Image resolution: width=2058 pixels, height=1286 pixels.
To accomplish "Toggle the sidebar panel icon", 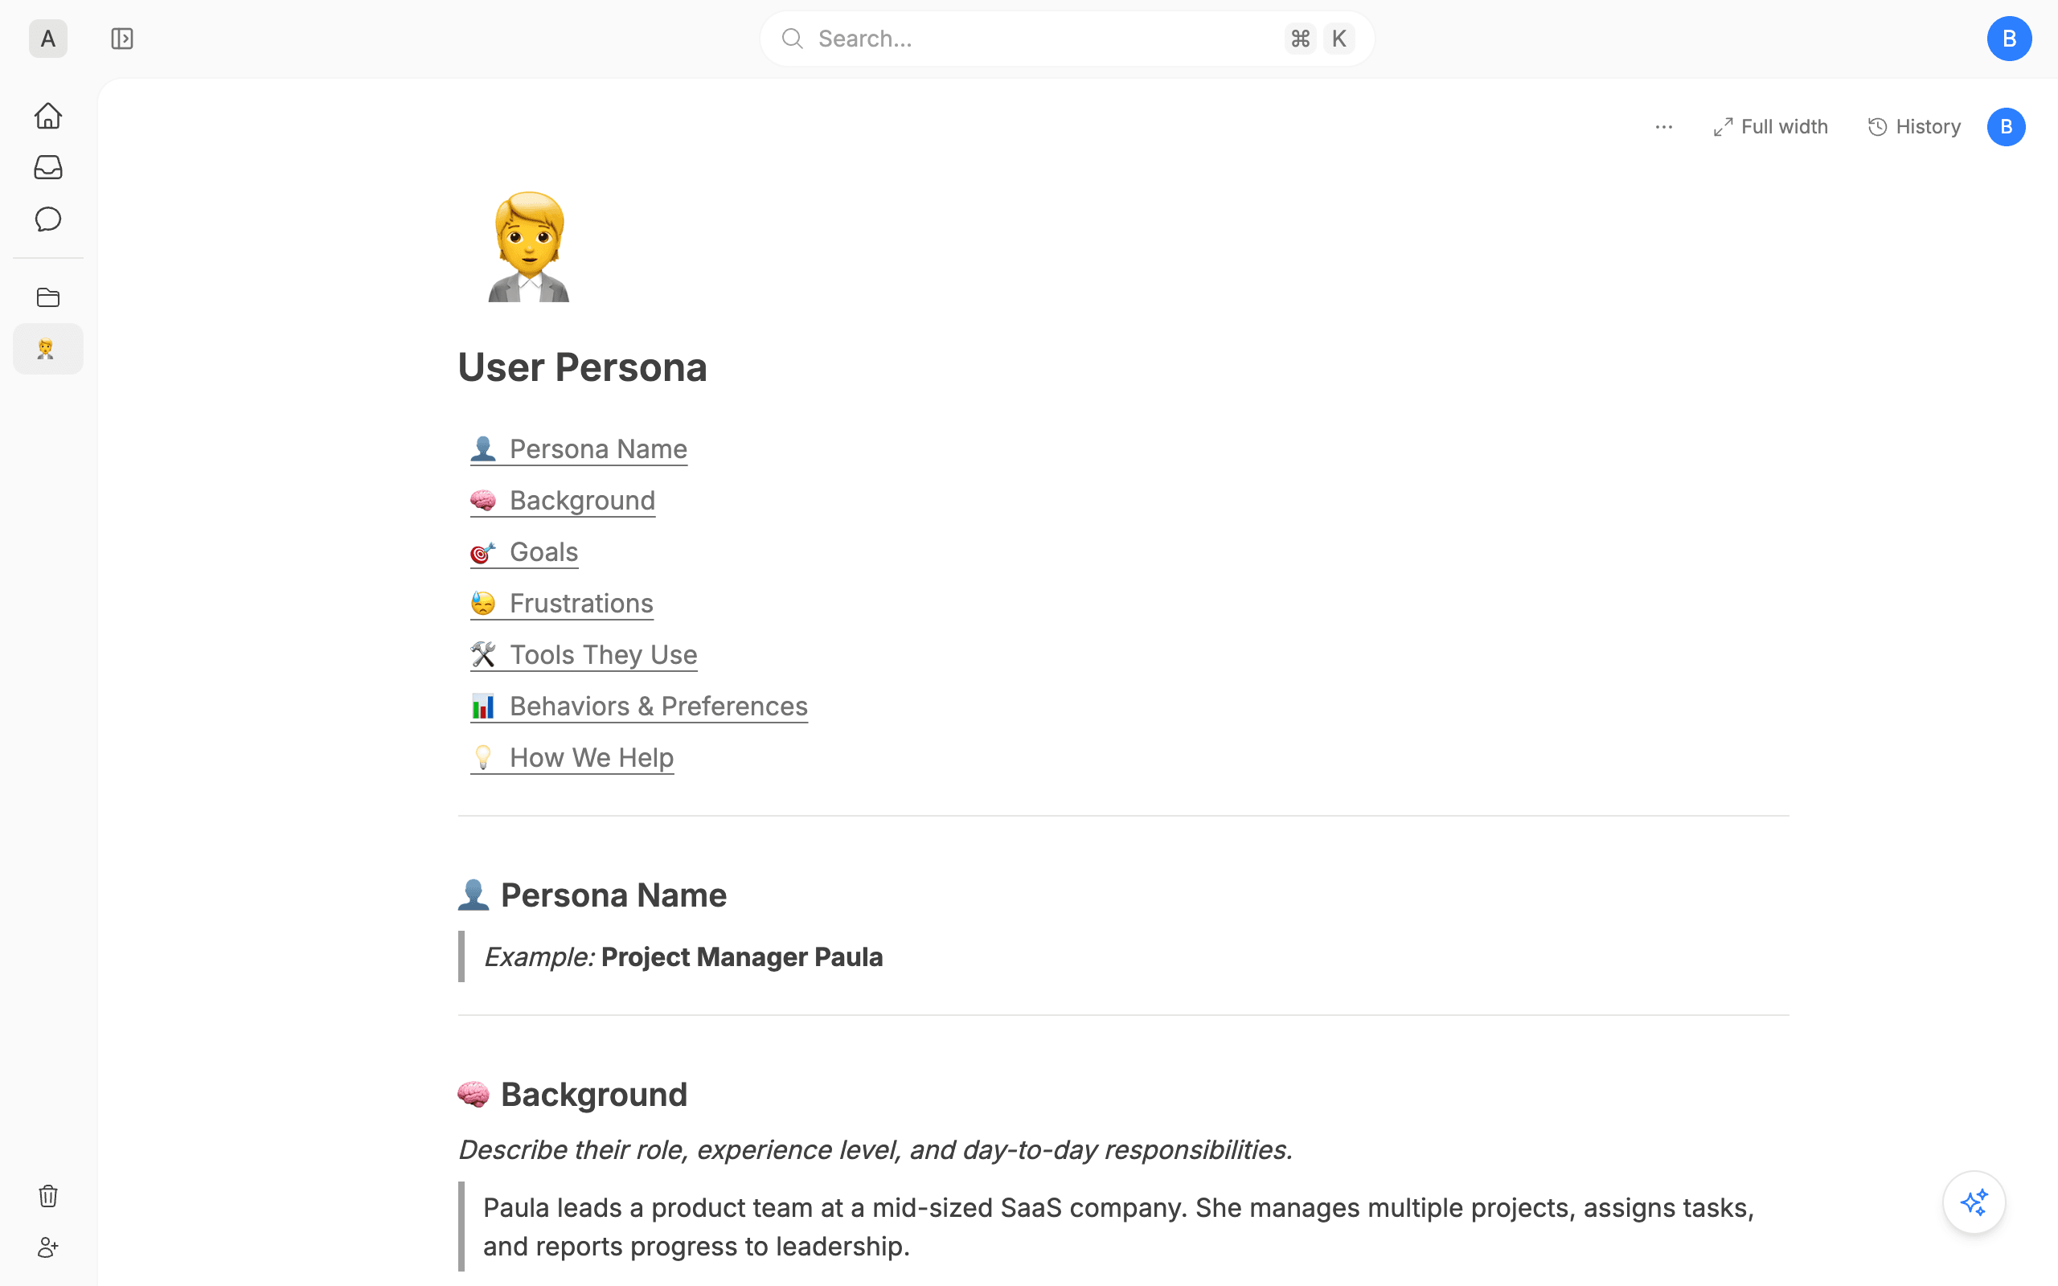I will point(121,39).
